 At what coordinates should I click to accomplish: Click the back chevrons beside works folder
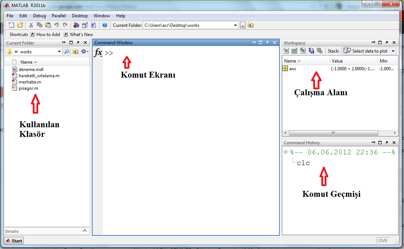tap(16, 51)
